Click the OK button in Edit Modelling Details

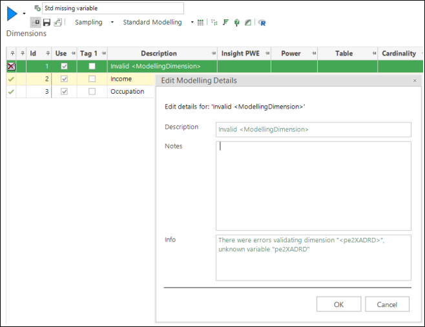(x=339, y=304)
